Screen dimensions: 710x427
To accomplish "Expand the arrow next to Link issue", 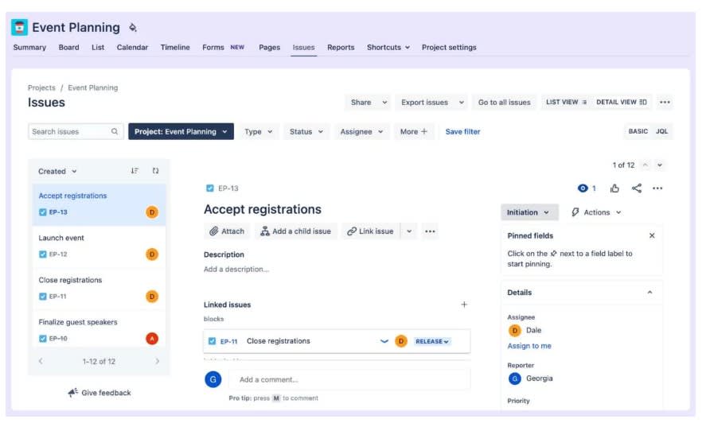I will [x=409, y=231].
